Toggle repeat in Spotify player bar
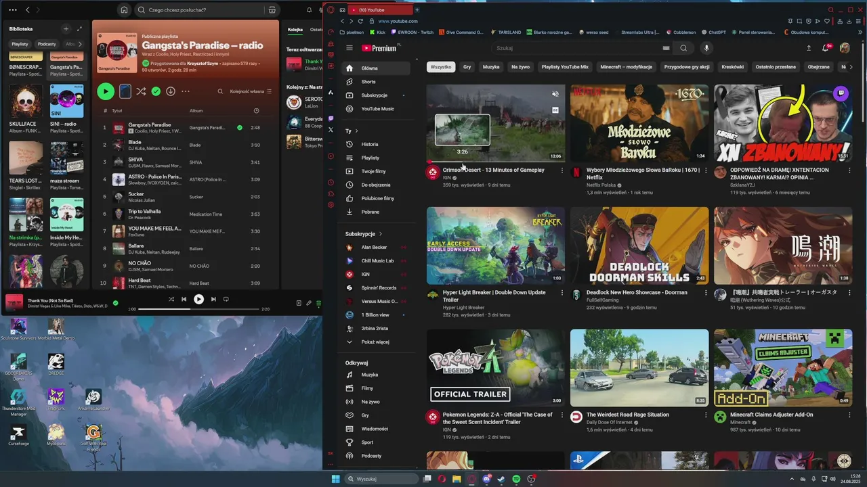Image resolution: width=867 pixels, height=487 pixels. tap(226, 299)
